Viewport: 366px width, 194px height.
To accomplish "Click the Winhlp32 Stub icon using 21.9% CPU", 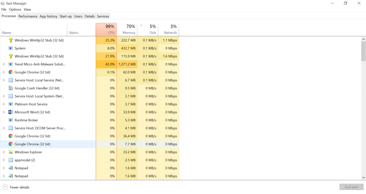I will [11, 56].
